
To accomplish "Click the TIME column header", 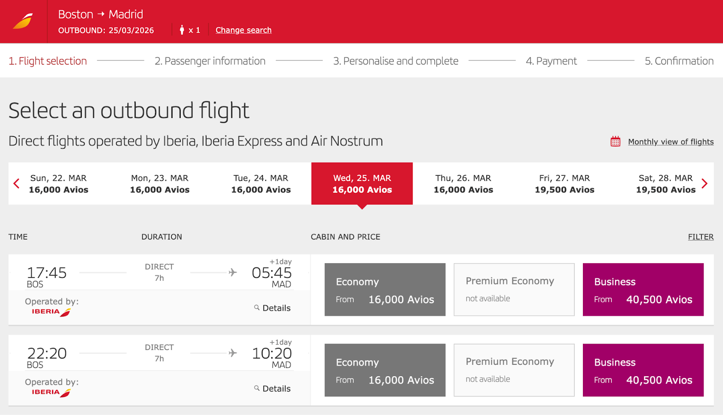I will (x=18, y=237).
